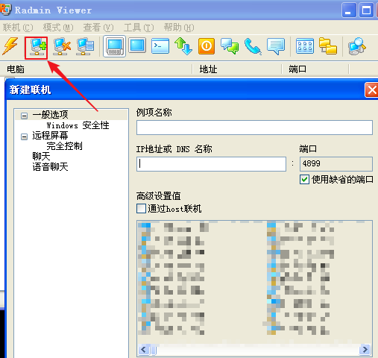Select 一般选项 in the settings tree

coord(50,115)
